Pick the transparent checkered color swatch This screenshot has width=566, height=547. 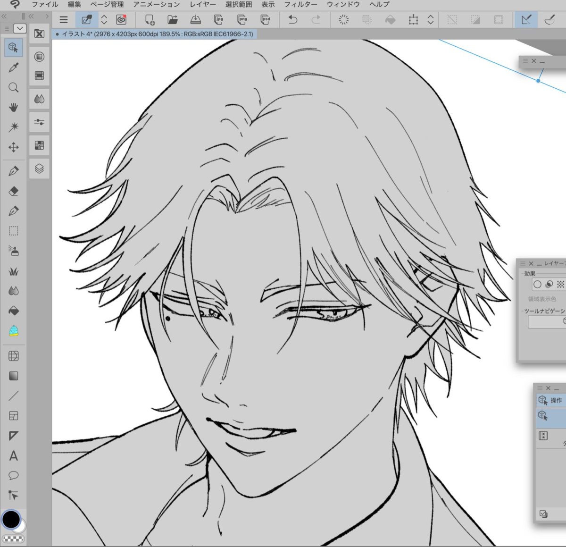point(13,539)
